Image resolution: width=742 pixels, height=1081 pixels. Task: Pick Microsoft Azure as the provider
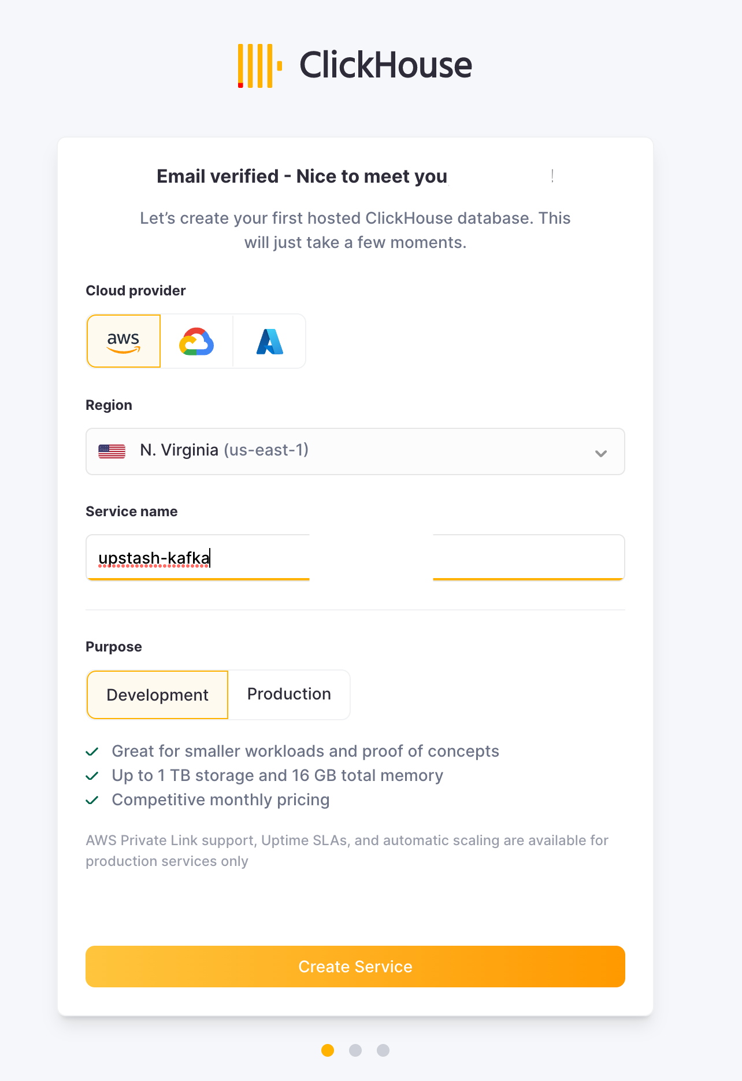(269, 341)
